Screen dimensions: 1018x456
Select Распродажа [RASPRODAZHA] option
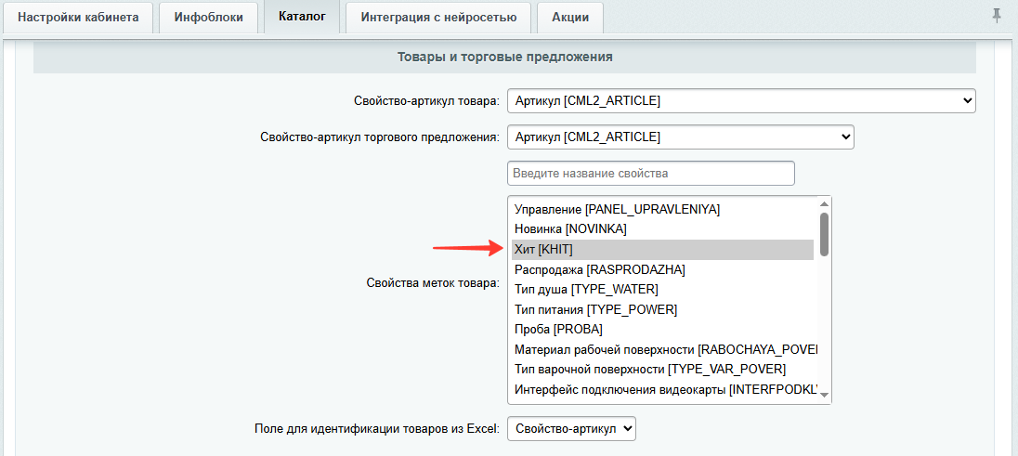click(663, 269)
